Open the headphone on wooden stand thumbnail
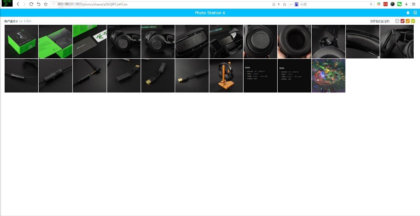 226,76
